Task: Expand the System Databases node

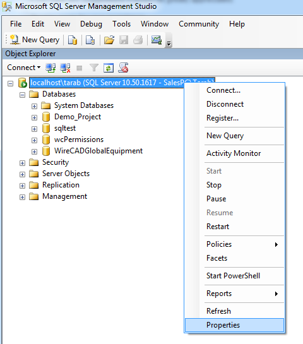Action: pos(34,107)
